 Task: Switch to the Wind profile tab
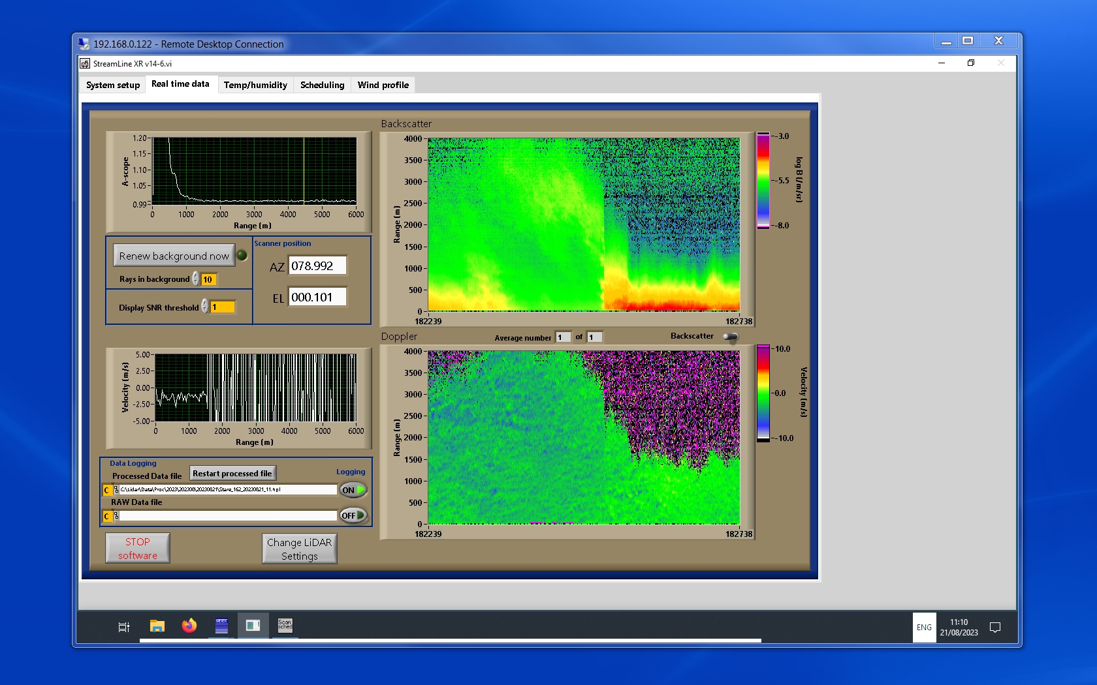coord(383,85)
